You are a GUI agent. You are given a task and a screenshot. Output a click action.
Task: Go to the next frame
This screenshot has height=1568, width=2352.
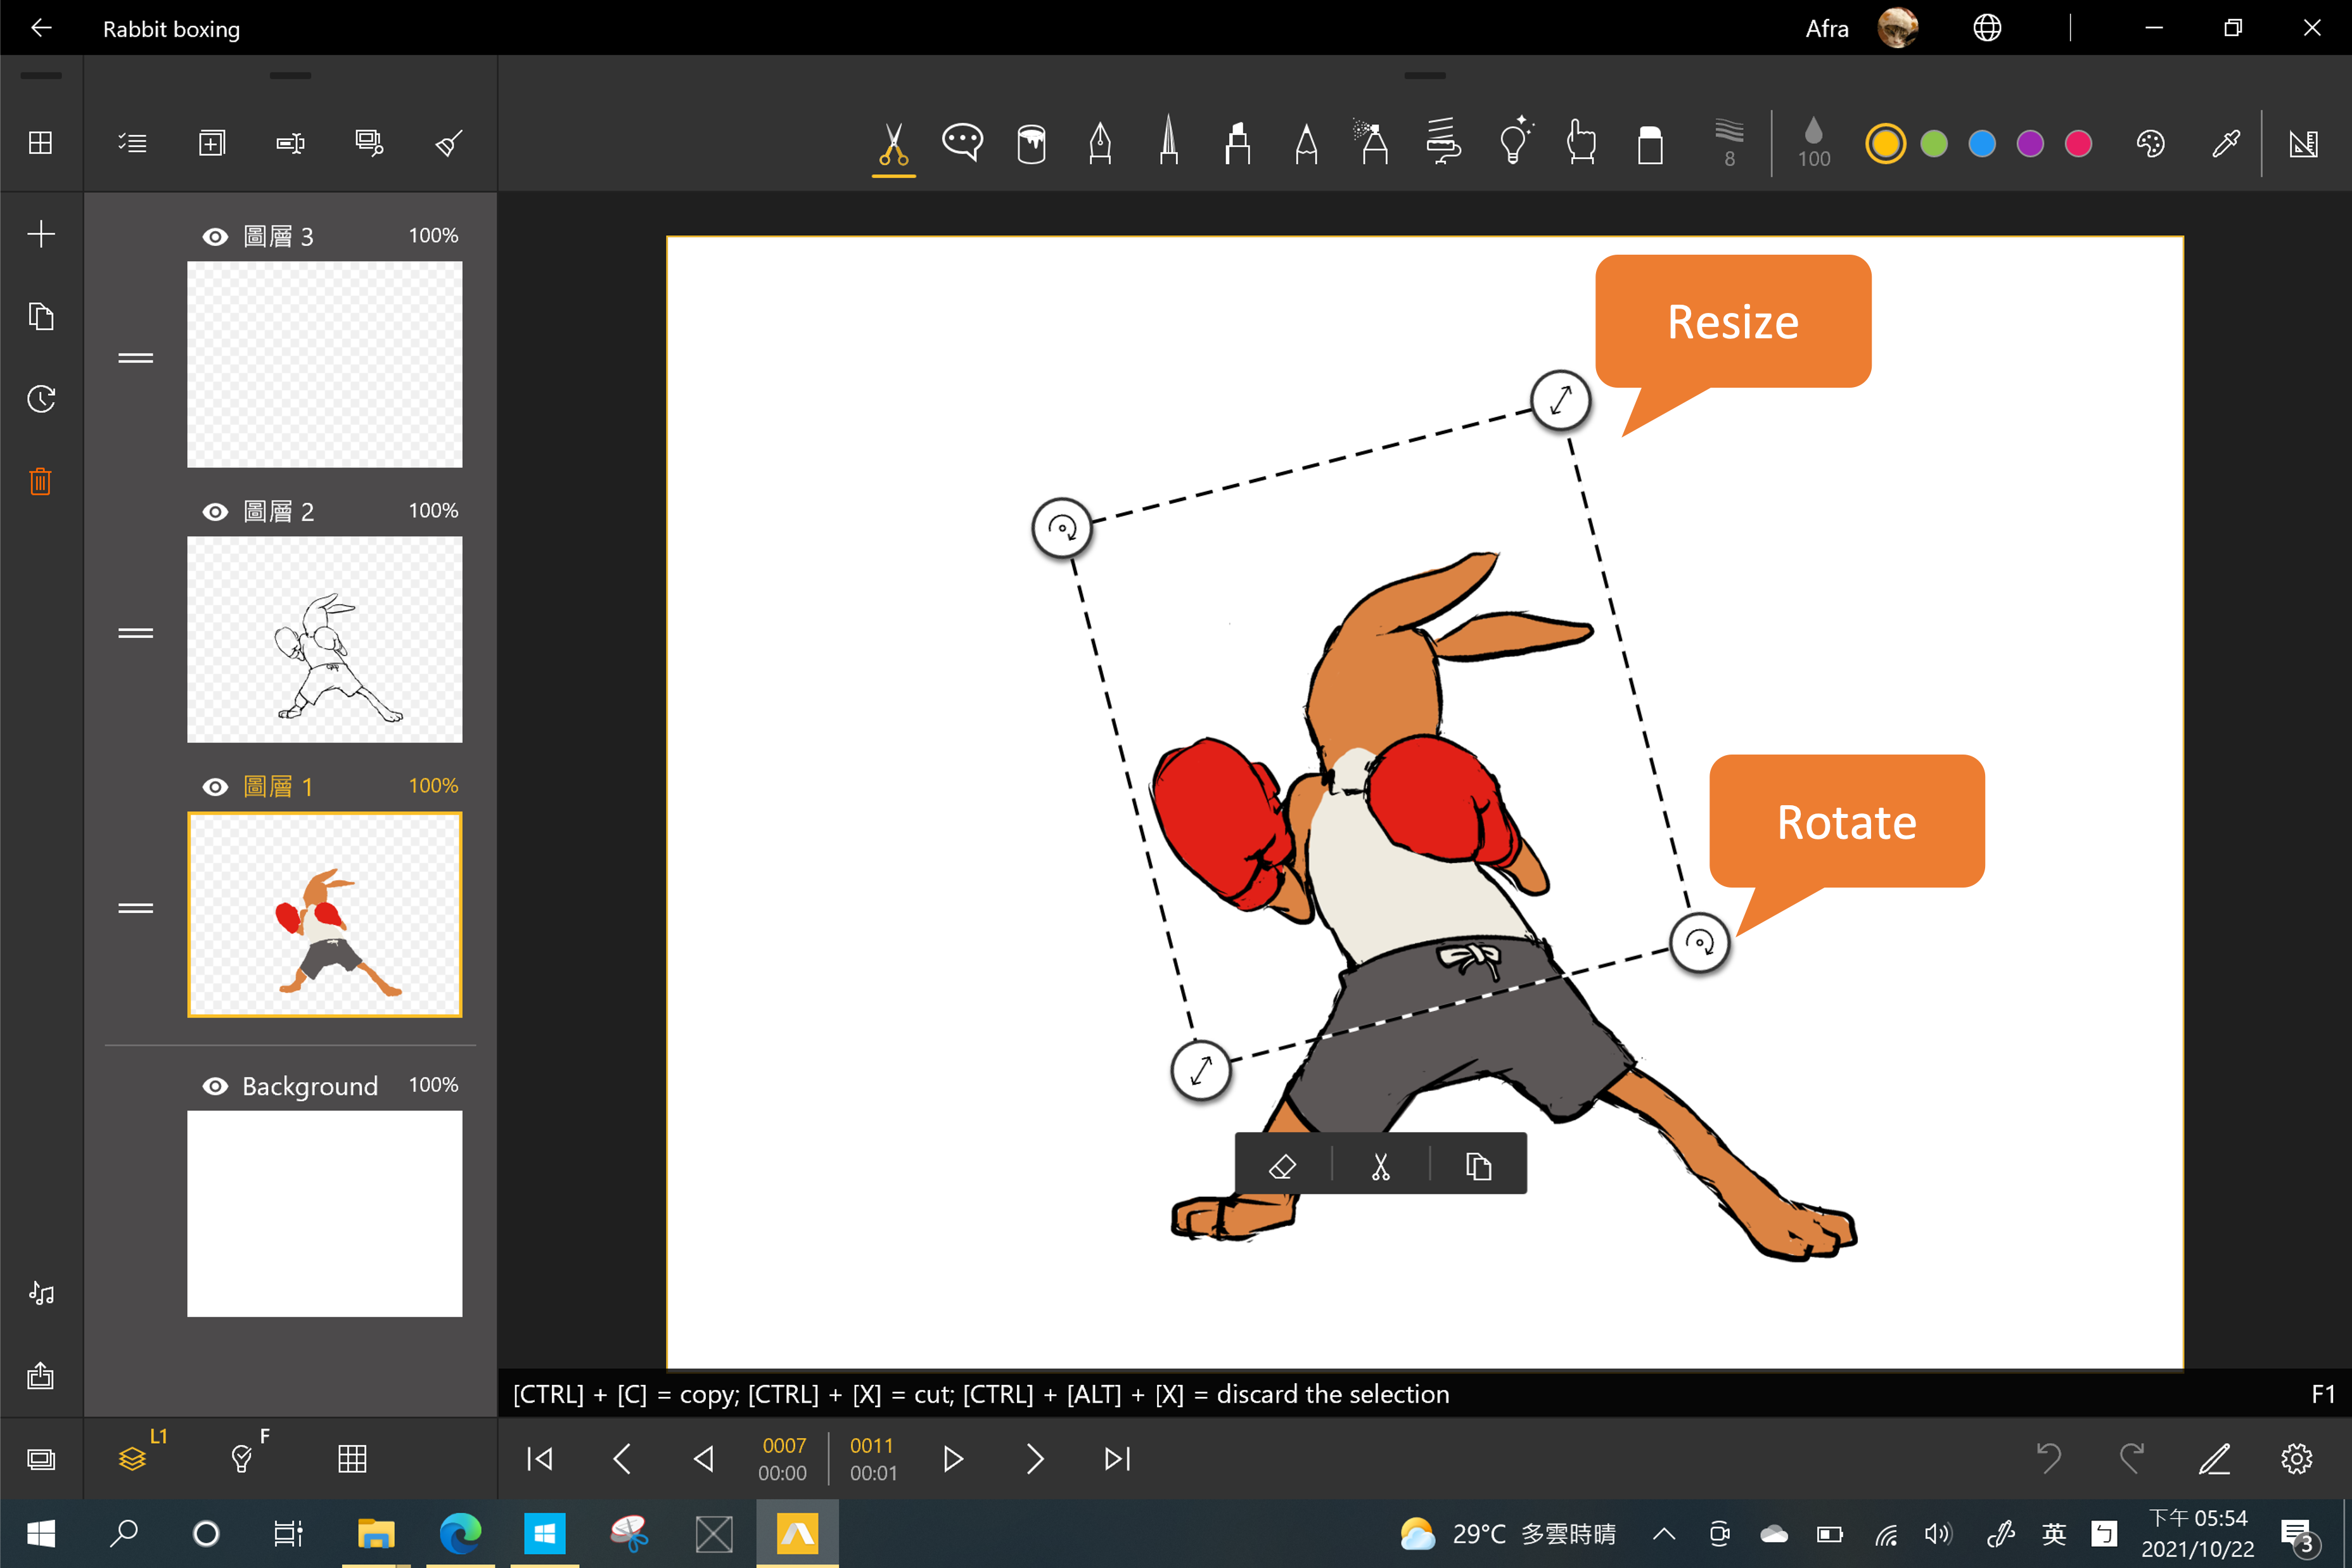(1035, 1459)
